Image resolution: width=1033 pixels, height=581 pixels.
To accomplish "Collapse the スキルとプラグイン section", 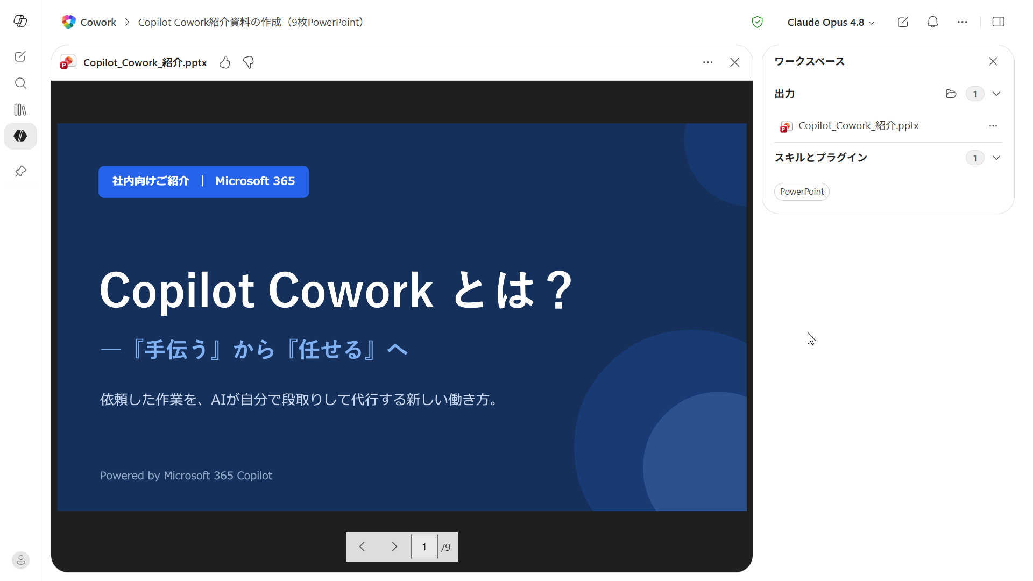I will (x=996, y=158).
